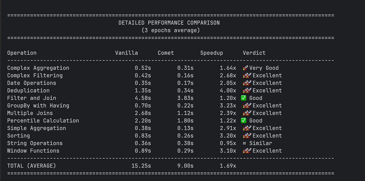Click the rocket emoji in Window Functions row
The height and width of the screenshot is (181, 365).
(x=247, y=151)
